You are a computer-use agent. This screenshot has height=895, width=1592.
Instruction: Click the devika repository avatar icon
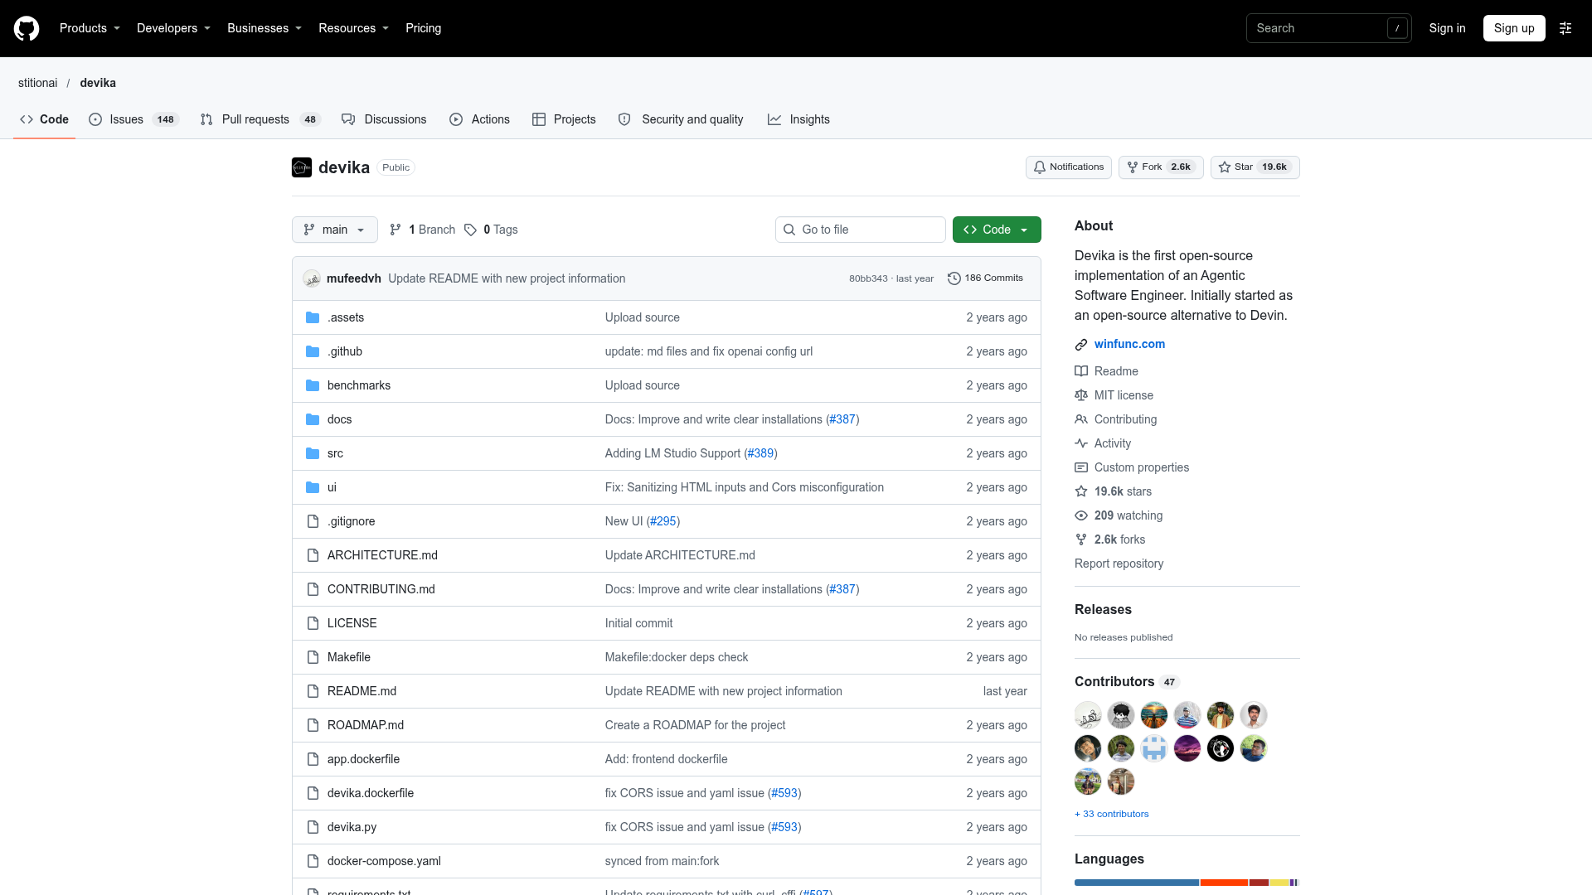tap(302, 167)
